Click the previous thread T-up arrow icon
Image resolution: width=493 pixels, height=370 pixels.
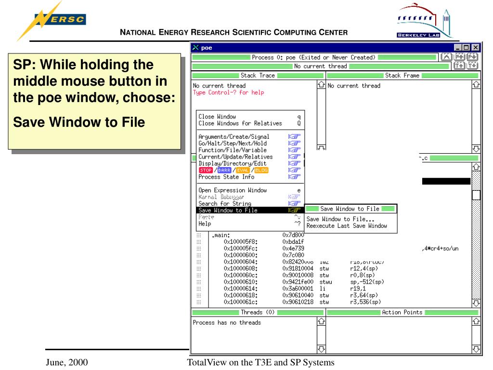tap(460, 66)
